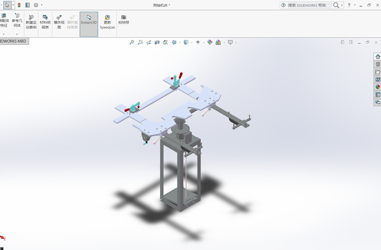Open the View Palette task pane tab
The width and height of the screenshot is (381, 250).
click(x=378, y=79)
